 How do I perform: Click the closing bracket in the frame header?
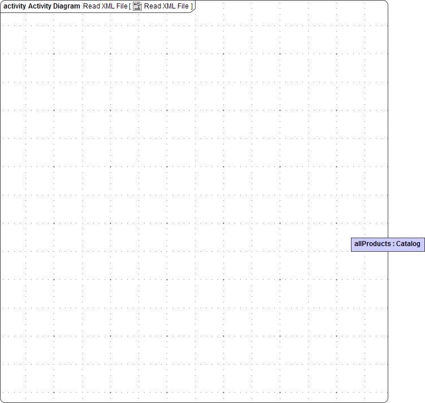[192, 6]
